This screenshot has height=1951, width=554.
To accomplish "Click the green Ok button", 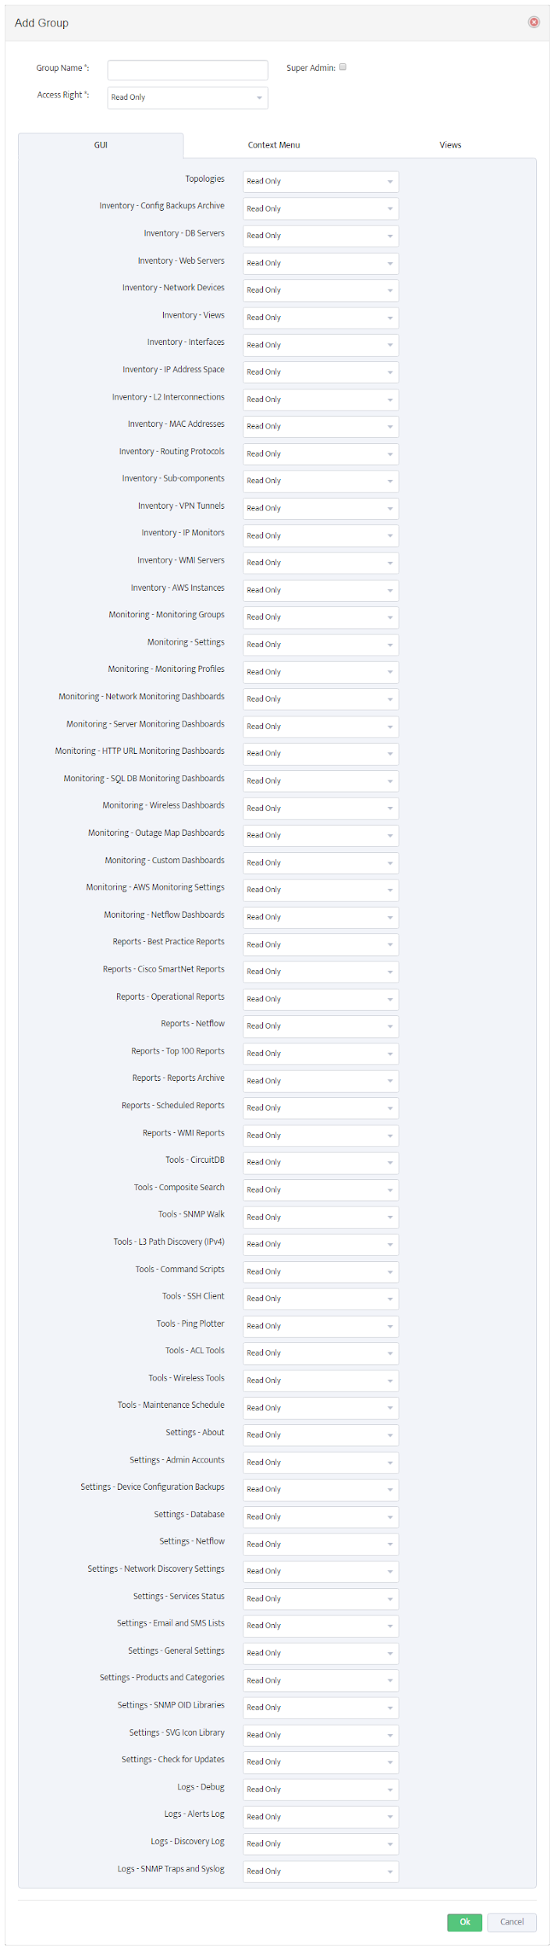I will click(464, 1922).
